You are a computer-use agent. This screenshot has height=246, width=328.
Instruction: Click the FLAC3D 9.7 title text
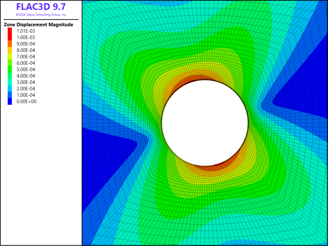pyautogui.click(x=41, y=7)
